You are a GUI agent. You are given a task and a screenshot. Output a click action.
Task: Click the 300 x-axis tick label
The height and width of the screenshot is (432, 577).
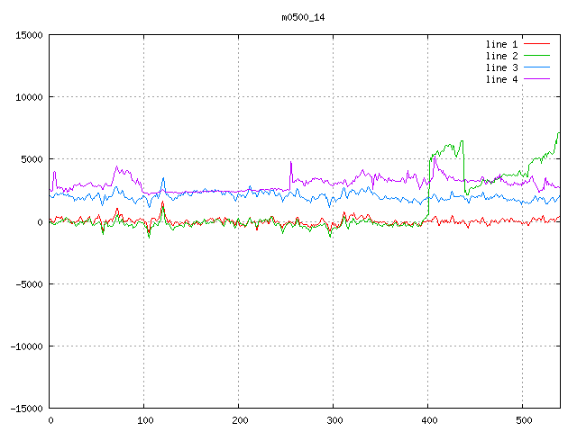click(334, 420)
